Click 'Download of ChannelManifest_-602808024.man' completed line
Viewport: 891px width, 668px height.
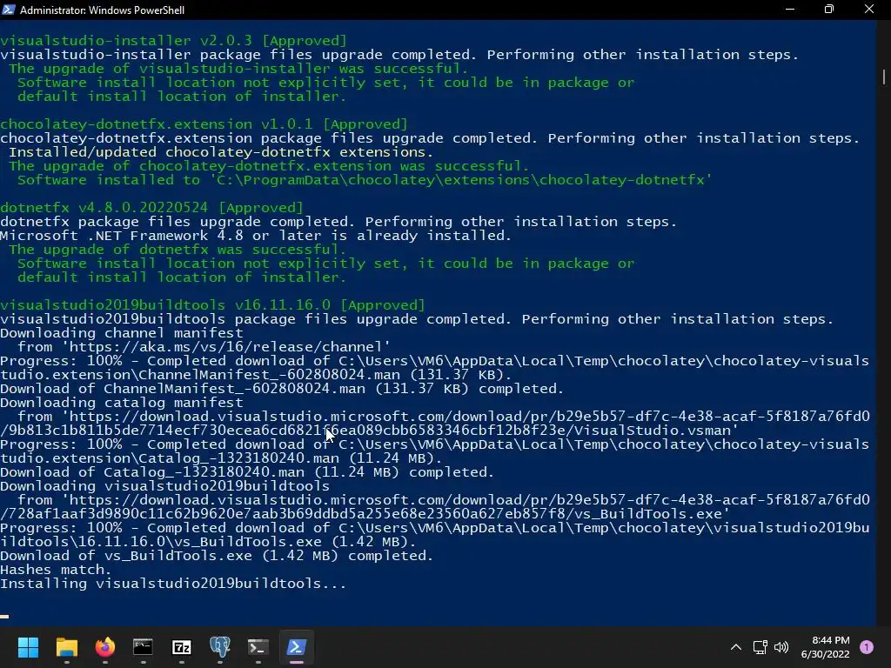tap(282, 389)
